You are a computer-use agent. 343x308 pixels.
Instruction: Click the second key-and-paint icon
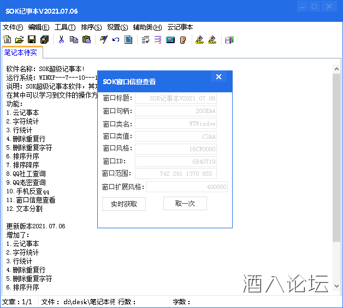[x=212, y=40]
